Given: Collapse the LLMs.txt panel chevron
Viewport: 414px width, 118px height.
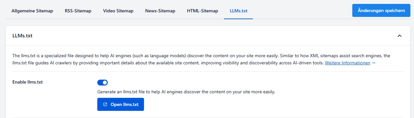Looking at the screenshot, I should tap(399, 36).
